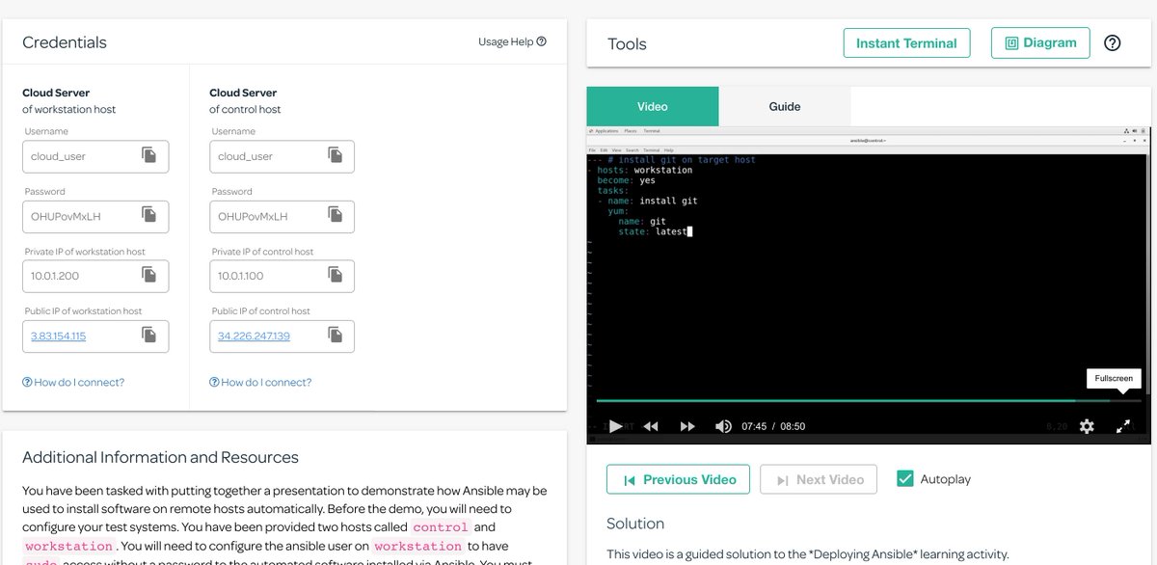Click the 'Solution' heading text
The width and height of the screenshot is (1157, 565).
(x=635, y=524)
